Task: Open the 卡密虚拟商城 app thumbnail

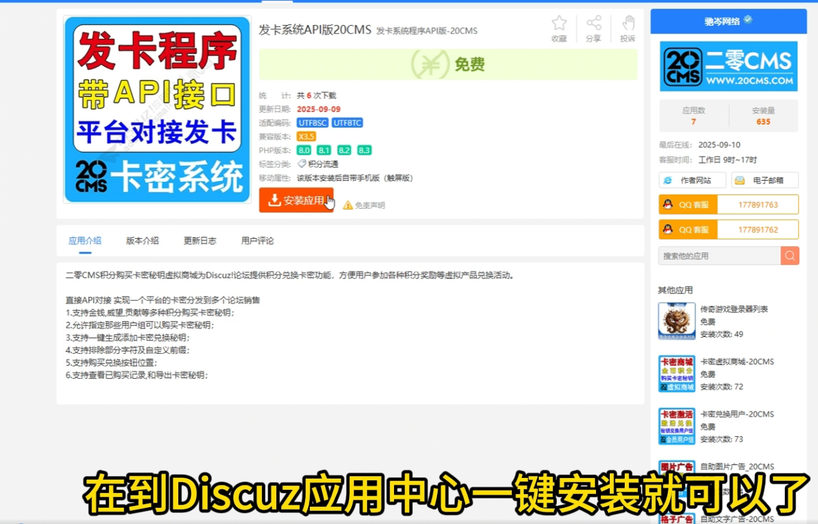Action: tap(676, 374)
